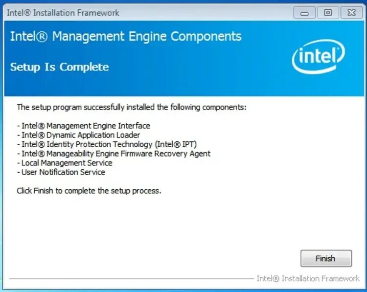Screen dimensions: 367x292
Task: Click the 'successfully installed the following components' sentence
Action: (132, 108)
